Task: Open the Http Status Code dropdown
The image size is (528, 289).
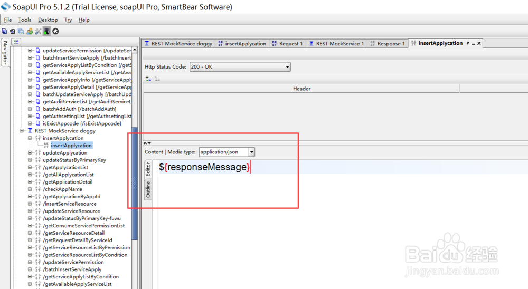Action: pyautogui.click(x=240, y=66)
